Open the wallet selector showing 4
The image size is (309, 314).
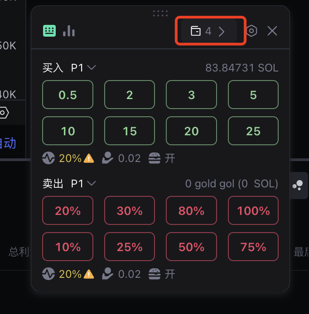[x=209, y=31]
